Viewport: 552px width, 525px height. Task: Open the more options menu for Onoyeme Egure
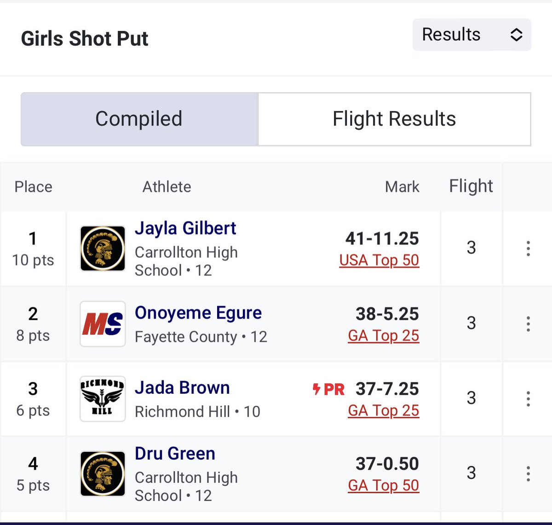(x=528, y=324)
